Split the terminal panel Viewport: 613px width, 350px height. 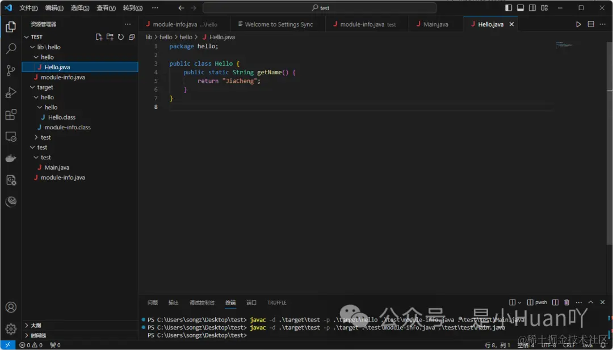pos(555,302)
